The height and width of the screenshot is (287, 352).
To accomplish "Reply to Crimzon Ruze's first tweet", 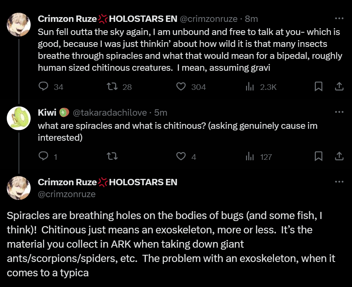I will 44,87.
